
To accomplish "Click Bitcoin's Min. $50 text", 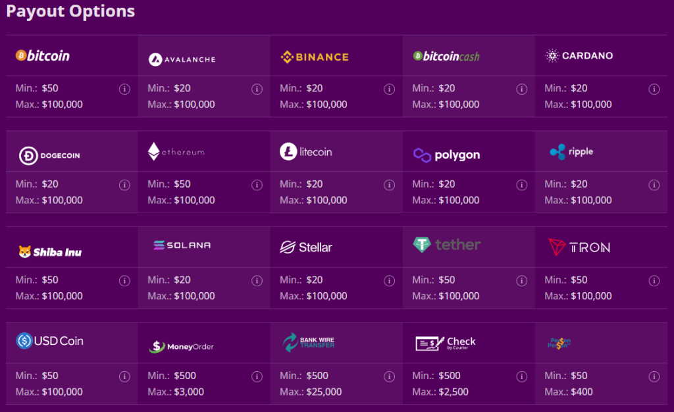I will [37, 88].
